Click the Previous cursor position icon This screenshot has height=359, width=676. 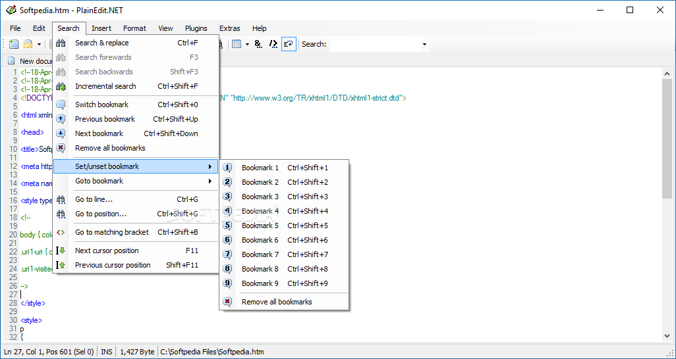point(61,265)
